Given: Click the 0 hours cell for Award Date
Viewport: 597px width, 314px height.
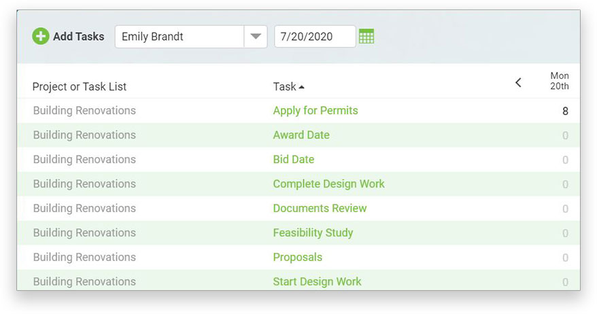Looking at the screenshot, I should (x=565, y=135).
